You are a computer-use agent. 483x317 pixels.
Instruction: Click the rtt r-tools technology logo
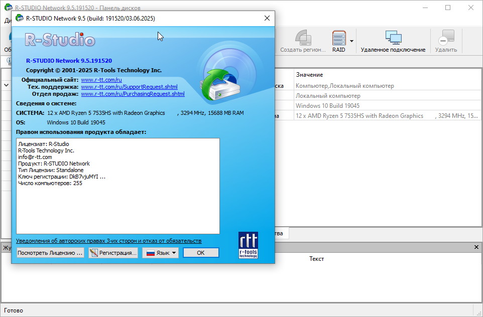[248, 245]
